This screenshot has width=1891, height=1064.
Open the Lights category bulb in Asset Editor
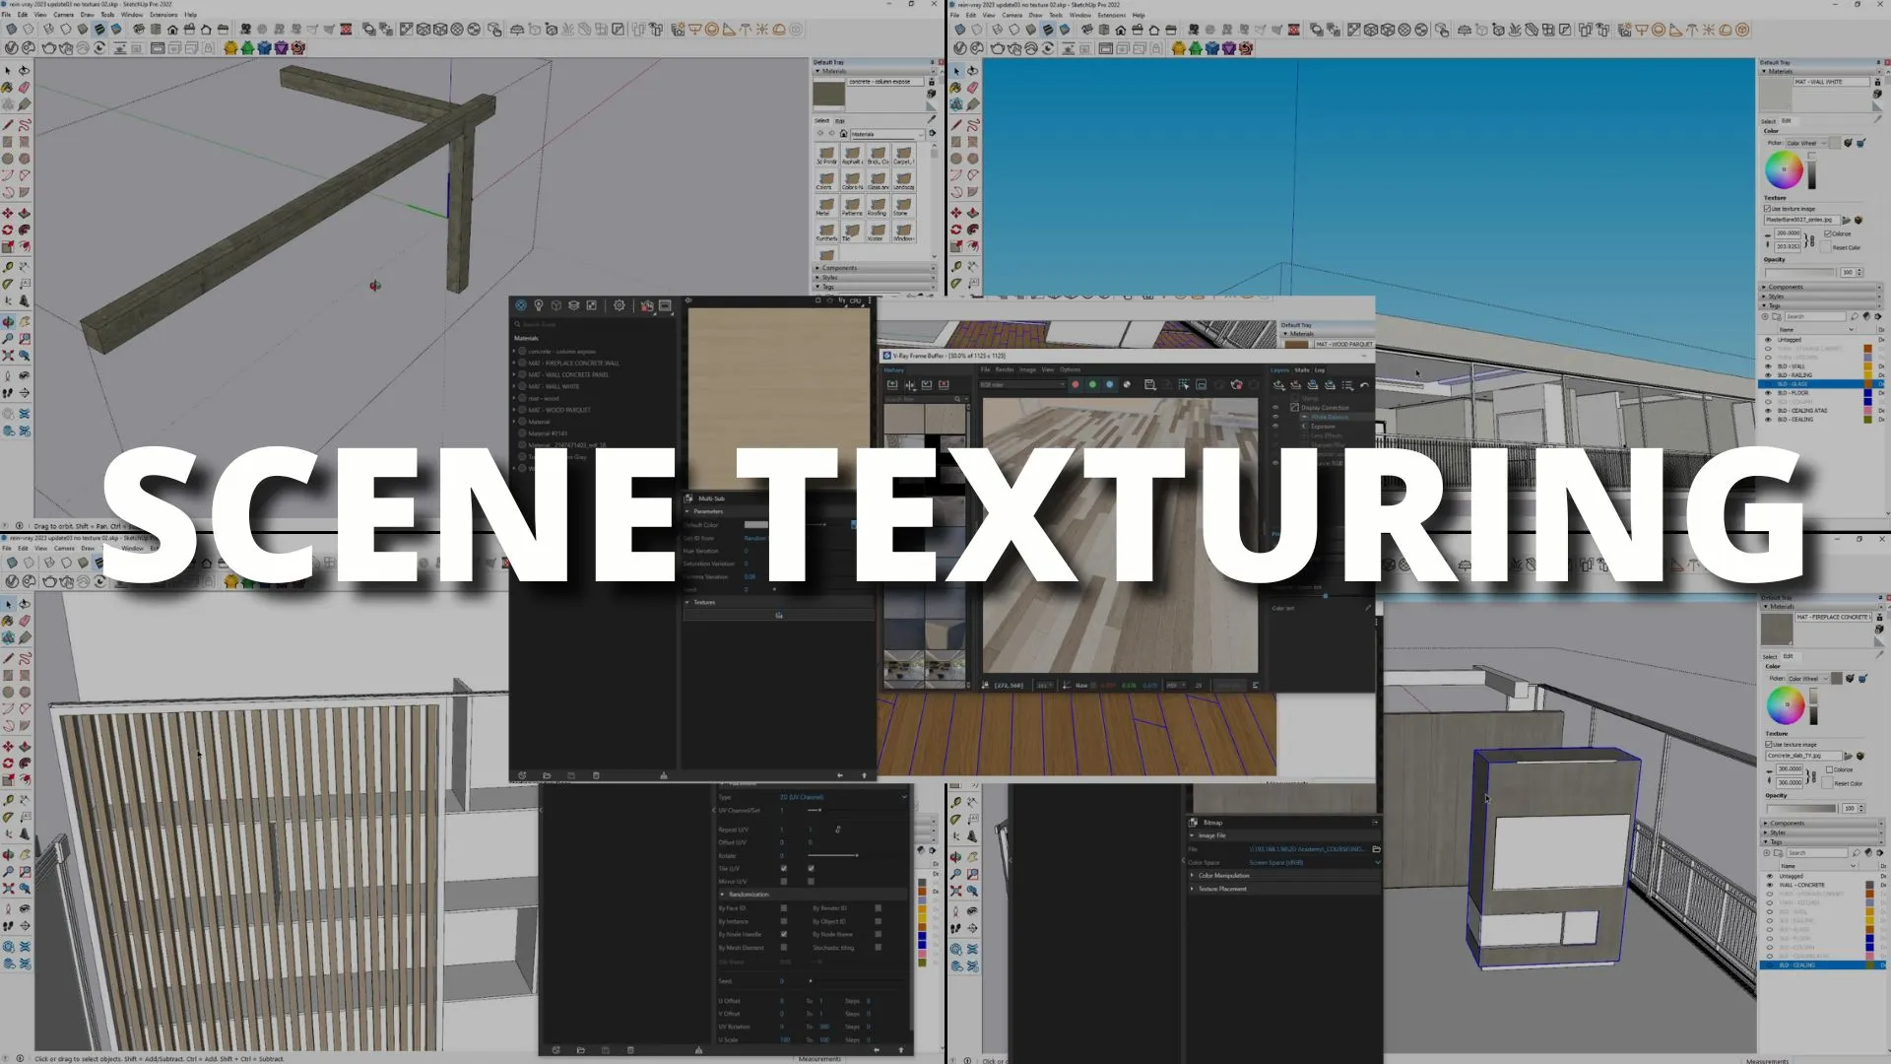(539, 305)
